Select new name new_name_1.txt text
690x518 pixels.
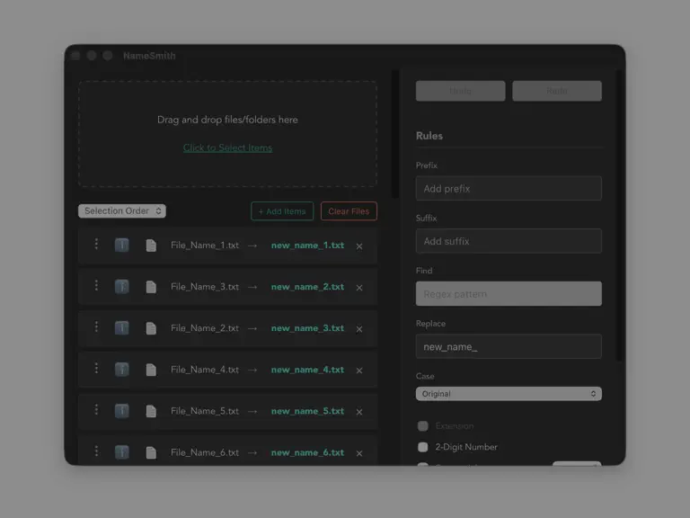click(x=307, y=246)
